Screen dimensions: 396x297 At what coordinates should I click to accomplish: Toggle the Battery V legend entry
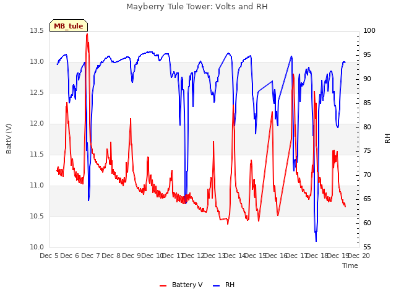click(x=181, y=285)
